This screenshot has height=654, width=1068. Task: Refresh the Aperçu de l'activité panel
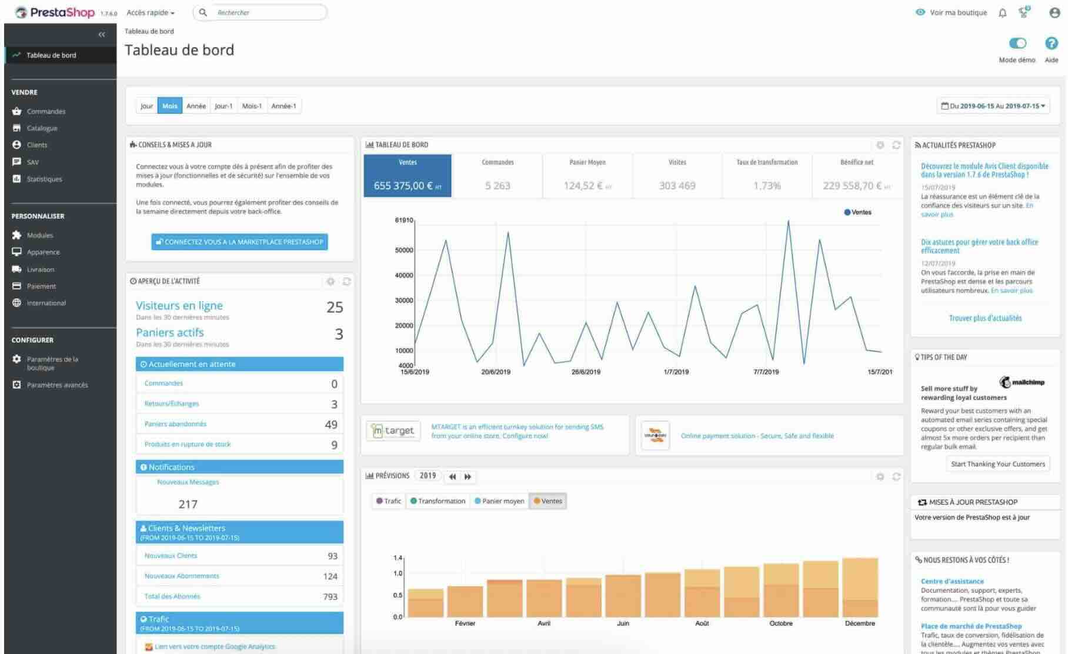(x=346, y=282)
